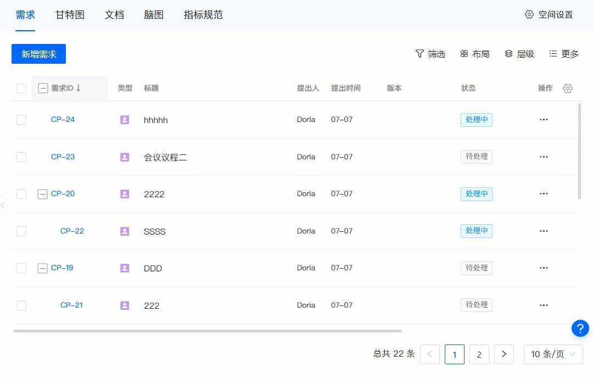Screen dimensions: 593x378
Task: Click the layout (布局) grid icon
Action: point(464,54)
